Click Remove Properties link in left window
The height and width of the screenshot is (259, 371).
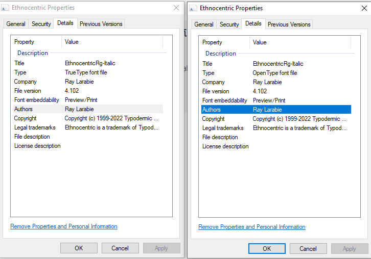tap(64, 226)
